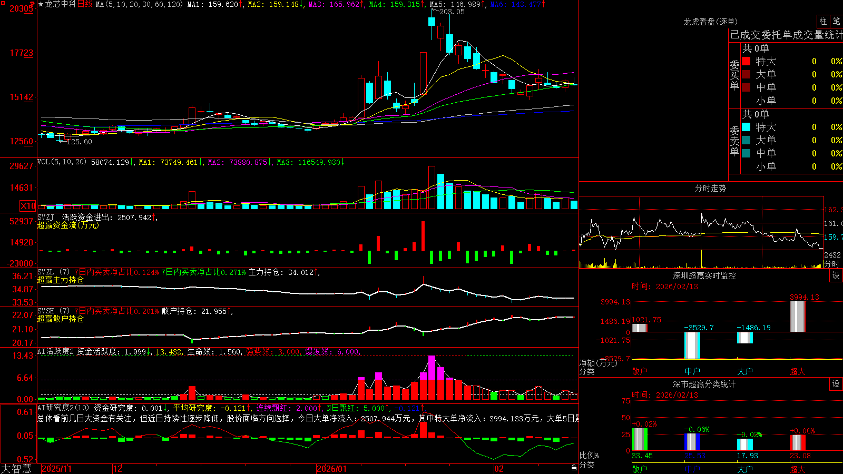Click the 大智慧 logo label
The height and width of the screenshot is (474, 843).
click(x=16, y=468)
